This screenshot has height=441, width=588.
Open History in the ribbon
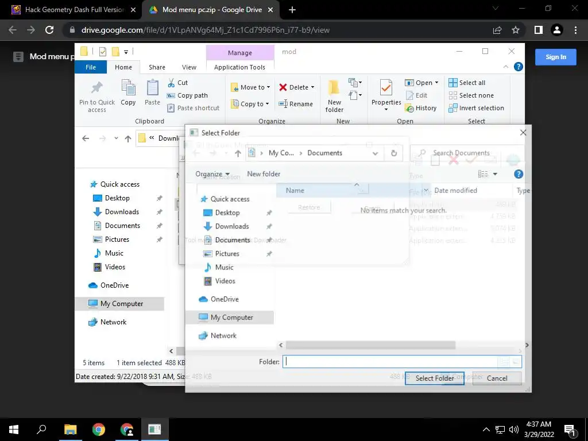421,108
